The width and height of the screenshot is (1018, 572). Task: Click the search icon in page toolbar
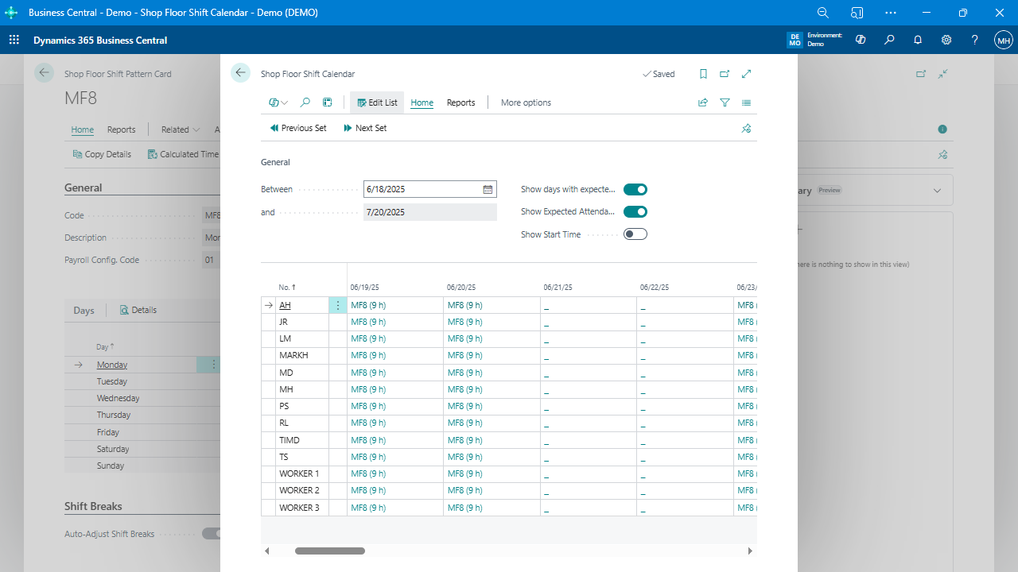click(305, 102)
